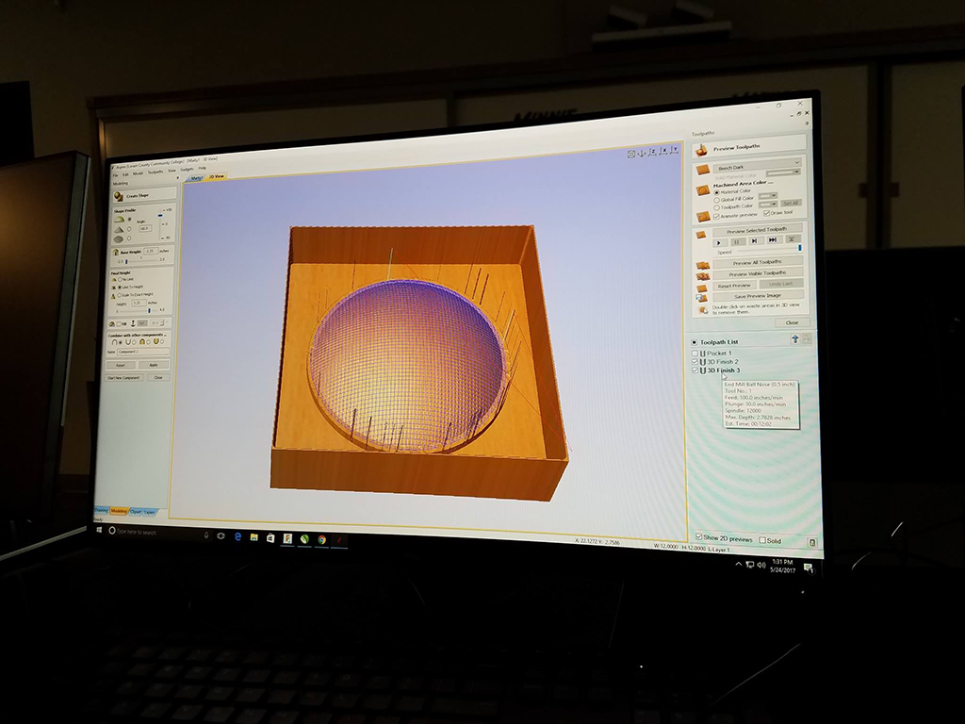This screenshot has height=724, width=965.
Task: Toggle the Show 2D previews checkbox
Action: [x=698, y=537]
